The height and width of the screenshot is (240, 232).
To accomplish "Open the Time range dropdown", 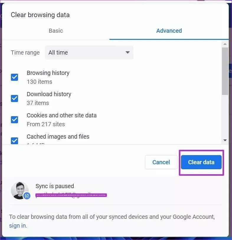I will (89, 52).
